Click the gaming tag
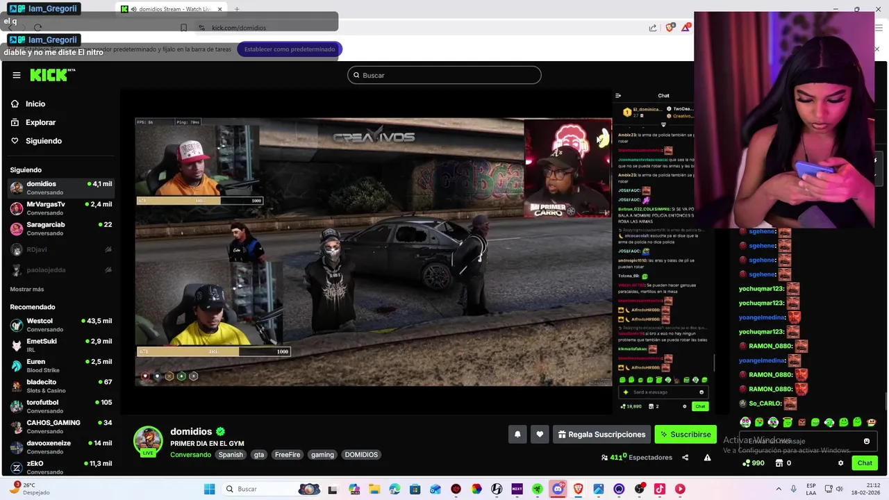889x500 pixels. [322, 455]
